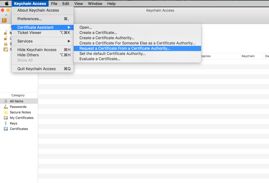
Task: Select the Certificates category icon
Action: (6, 129)
